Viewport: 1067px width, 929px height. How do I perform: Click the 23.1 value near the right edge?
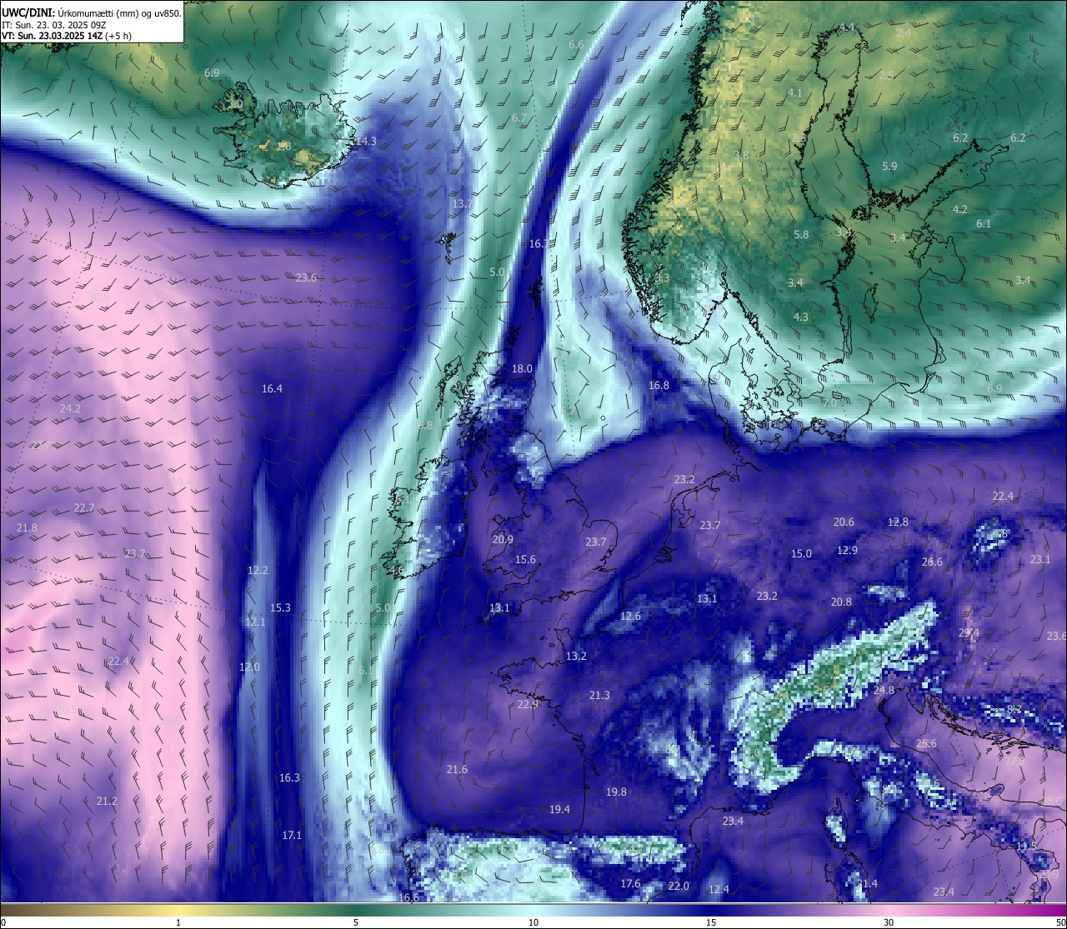pos(1040,560)
